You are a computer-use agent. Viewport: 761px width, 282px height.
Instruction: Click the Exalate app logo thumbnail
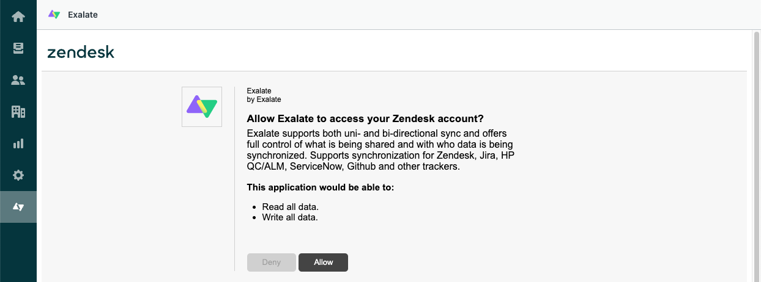click(202, 107)
